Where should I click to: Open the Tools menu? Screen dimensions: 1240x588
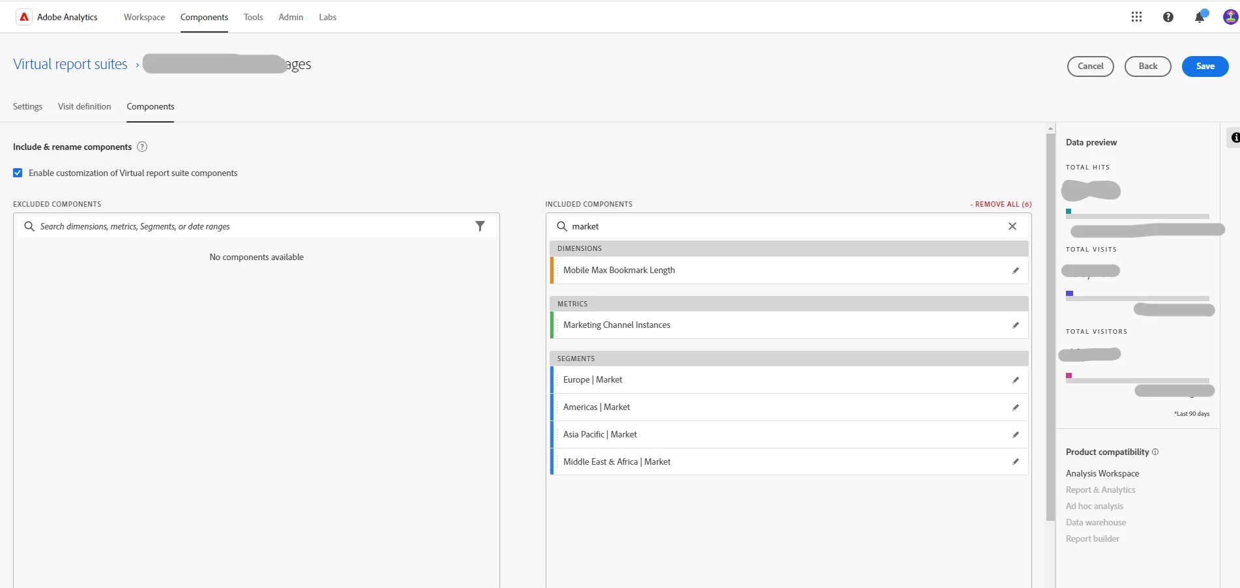(x=254, y=17)
